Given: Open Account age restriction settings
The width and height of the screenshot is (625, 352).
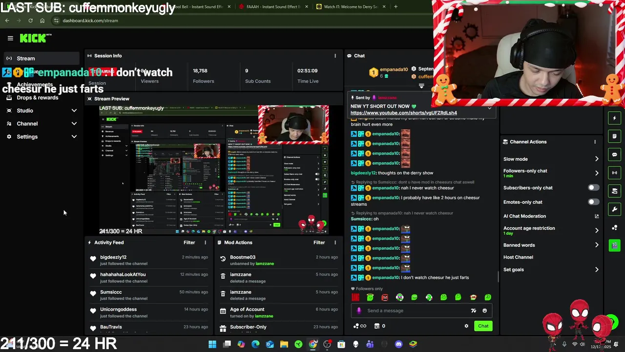Looking at the screenshot, I should coord(551,230).
